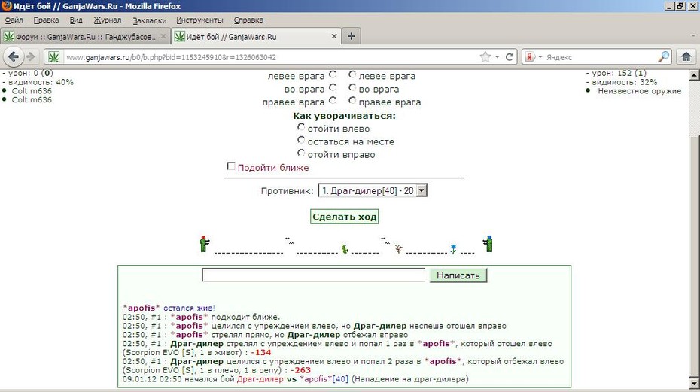
Task: Select left-hand 'правее врага' radio button
Action: 333,101
